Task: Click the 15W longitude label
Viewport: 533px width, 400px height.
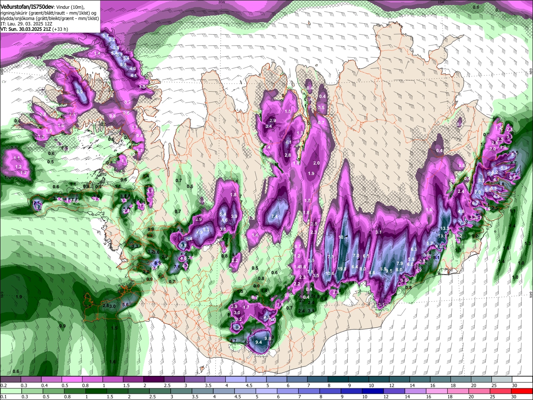Action: [441, 2]
